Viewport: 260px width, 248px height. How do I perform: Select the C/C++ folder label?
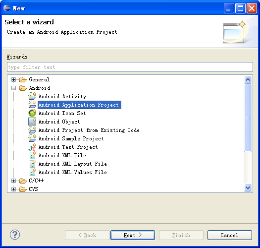[36, 181]
